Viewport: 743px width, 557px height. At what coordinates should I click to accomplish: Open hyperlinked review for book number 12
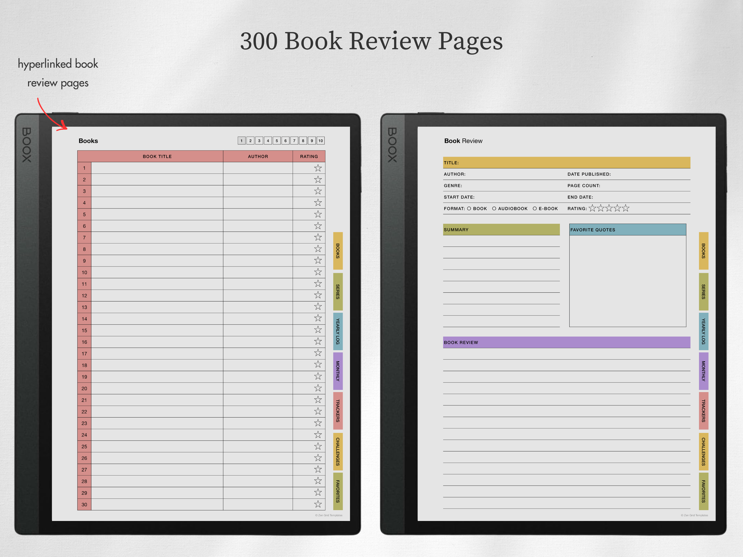pos(84,296)
